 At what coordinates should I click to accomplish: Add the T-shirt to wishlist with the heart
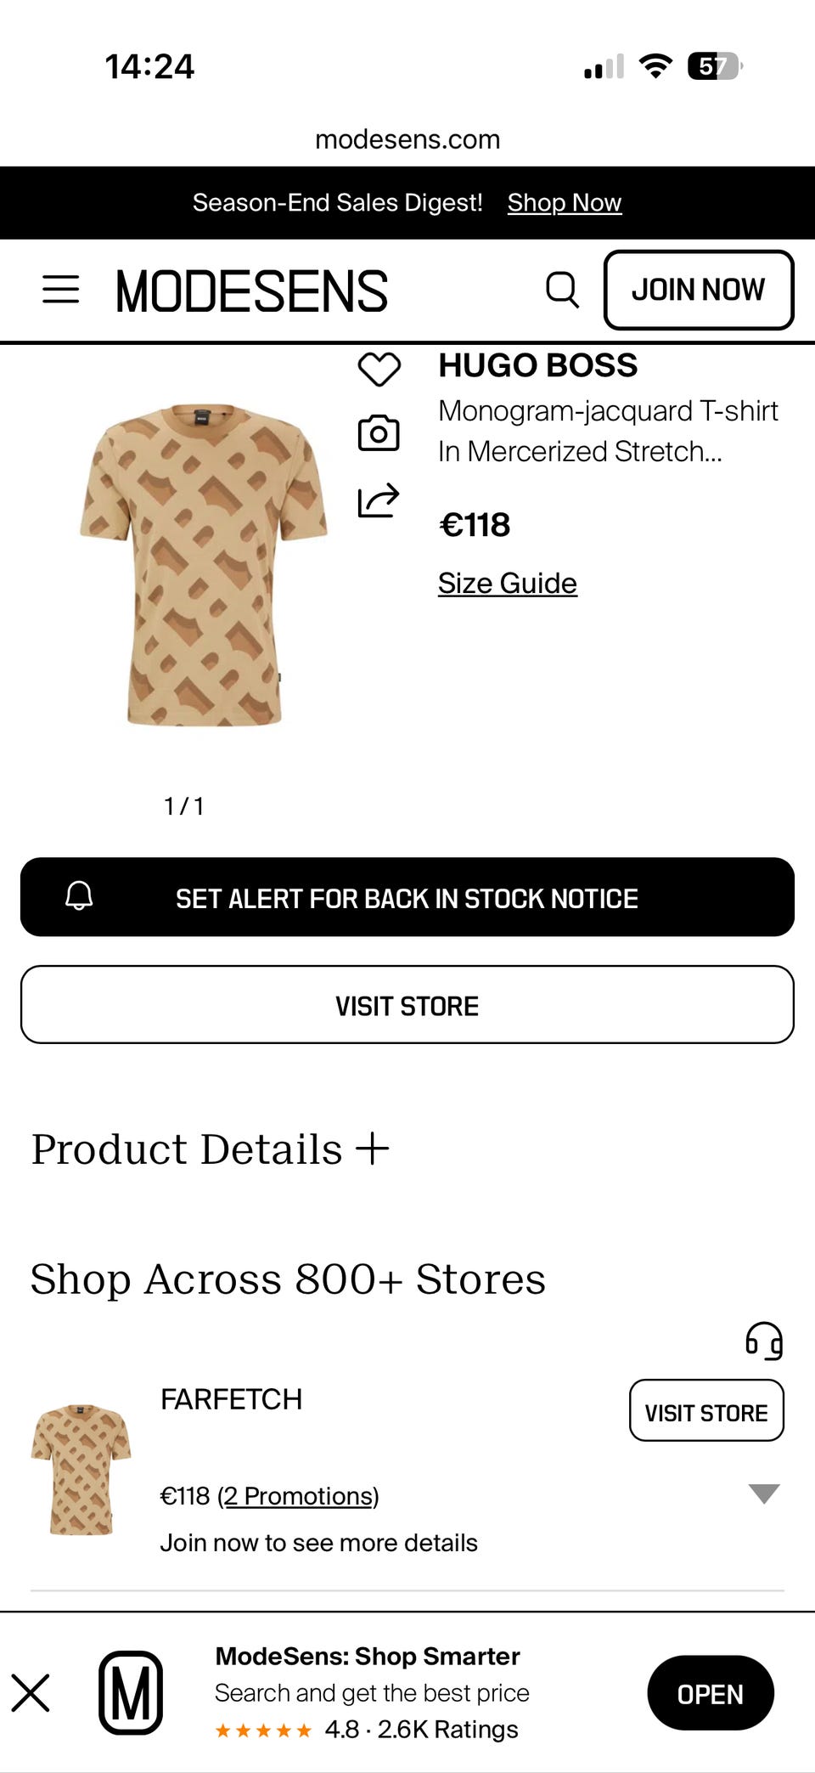coord(379,370)
